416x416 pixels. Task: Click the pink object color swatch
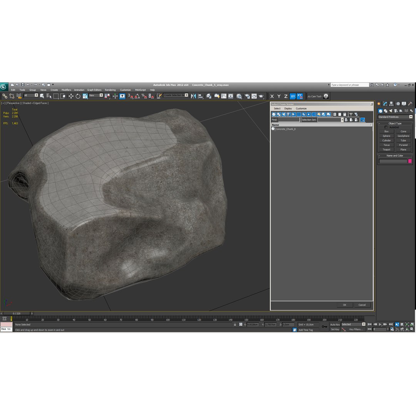pos(410,161)
